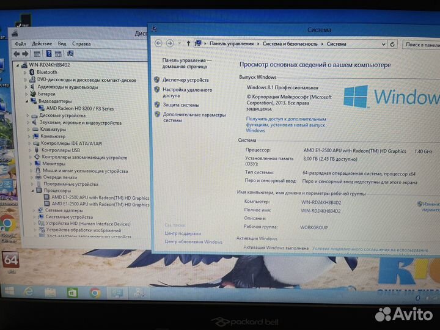The height and width of the screenshot is (330, 440).
Task: Click the Bluetooth icon in device tree
Action: [32, 72]
